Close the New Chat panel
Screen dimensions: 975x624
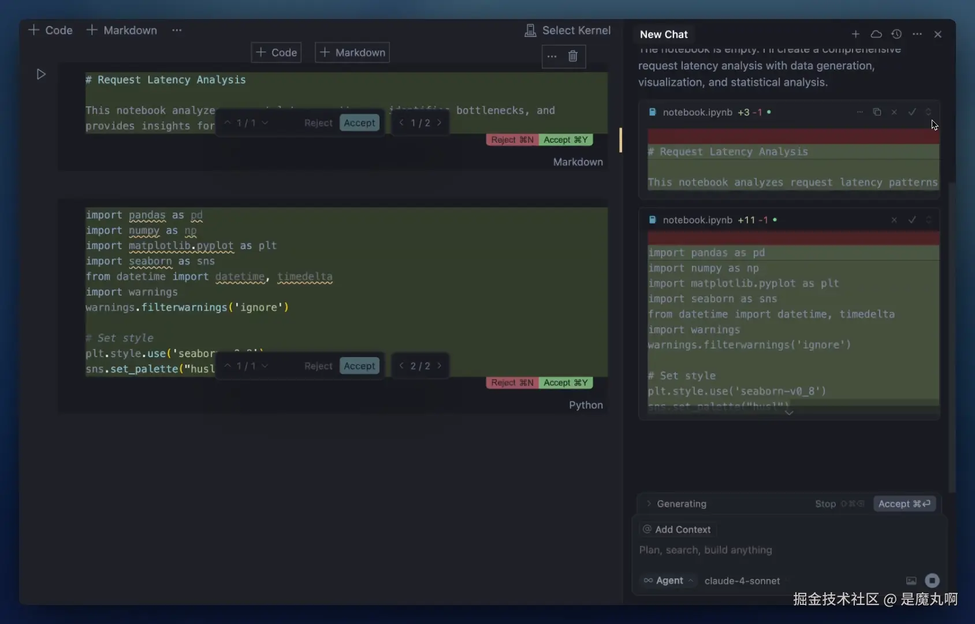pyautogui.click(x=938, y=34)
